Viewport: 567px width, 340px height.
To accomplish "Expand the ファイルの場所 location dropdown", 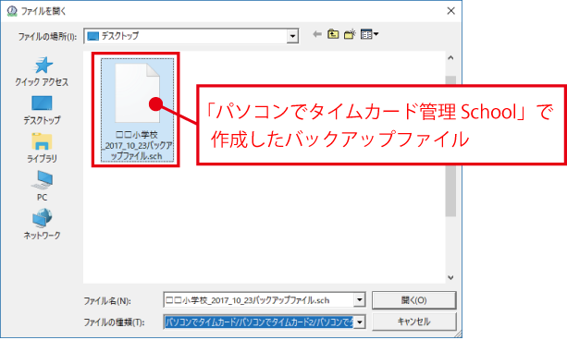I will (292, 36).
